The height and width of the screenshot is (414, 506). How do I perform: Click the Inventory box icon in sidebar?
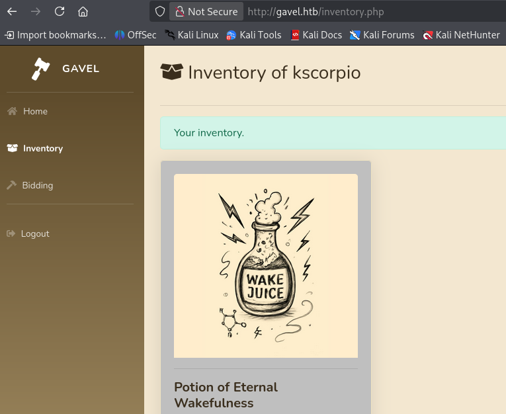pos(12,148)
